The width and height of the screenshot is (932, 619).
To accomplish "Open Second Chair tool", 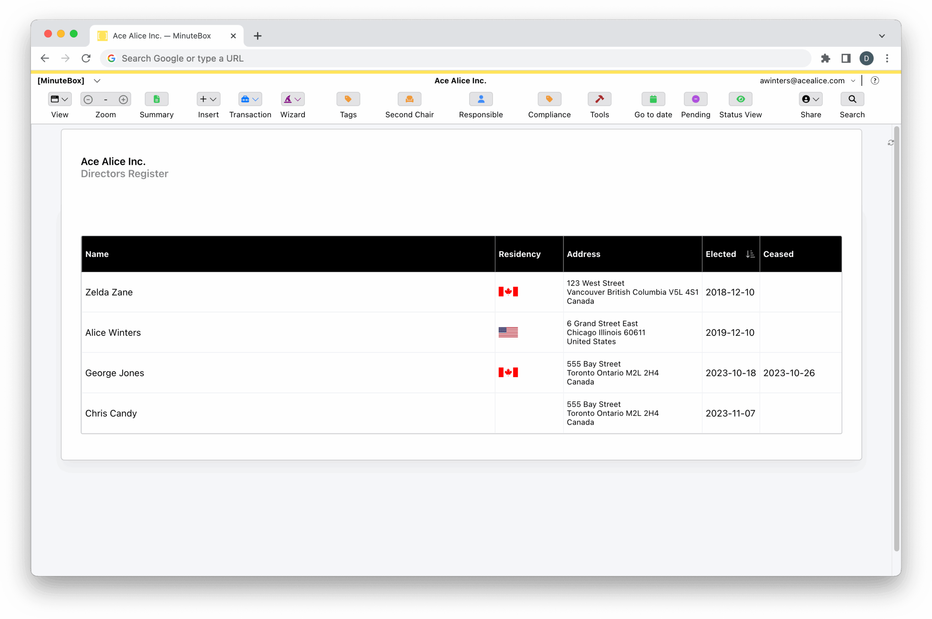I will click(x=409, y=99).
